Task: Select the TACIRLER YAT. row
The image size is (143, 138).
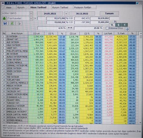Action: 70,92
